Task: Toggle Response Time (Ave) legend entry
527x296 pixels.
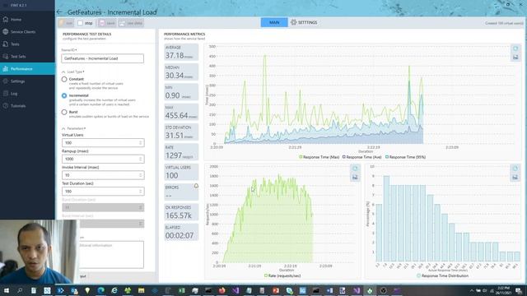Action: coord(361,157)
